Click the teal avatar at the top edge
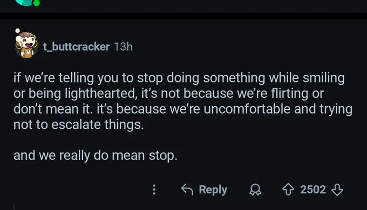The image size is (367, 210). coord(25,3)
